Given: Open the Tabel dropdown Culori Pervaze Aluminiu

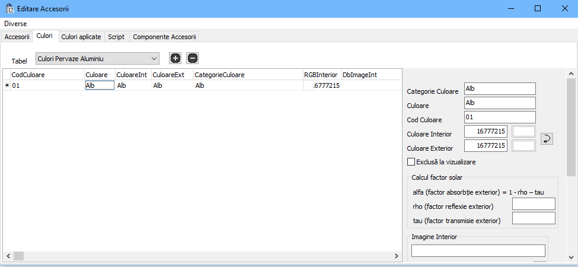Looking at the screenshot, I should [x=97, y=58].
